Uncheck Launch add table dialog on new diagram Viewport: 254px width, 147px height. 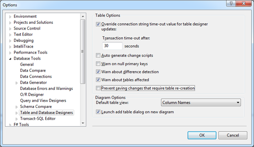tap(98, 112)
